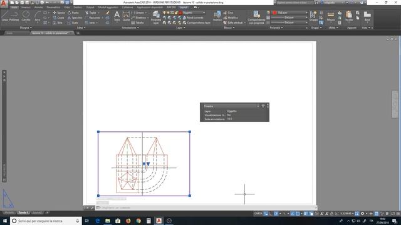Viewport: 401px width, 225px height.
Task: Choose the Scala scale command
Action: click(73, 22)
